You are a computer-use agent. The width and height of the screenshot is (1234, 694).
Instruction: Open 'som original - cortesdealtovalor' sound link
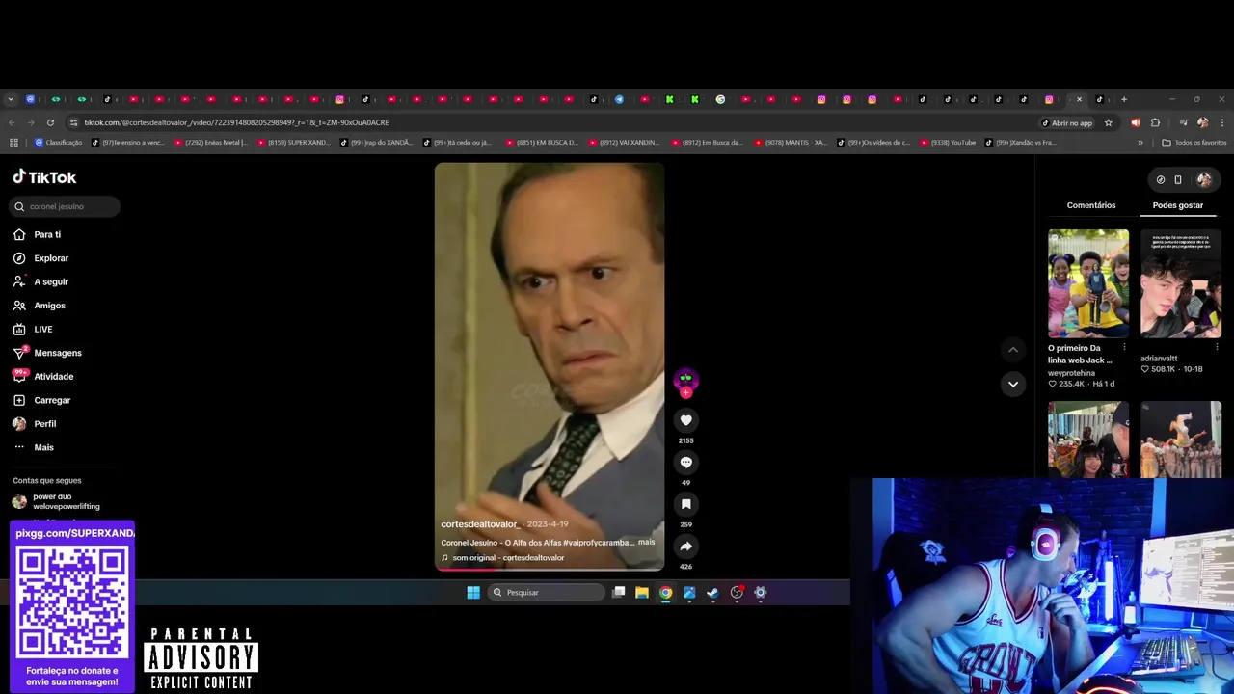pos(502,558)
